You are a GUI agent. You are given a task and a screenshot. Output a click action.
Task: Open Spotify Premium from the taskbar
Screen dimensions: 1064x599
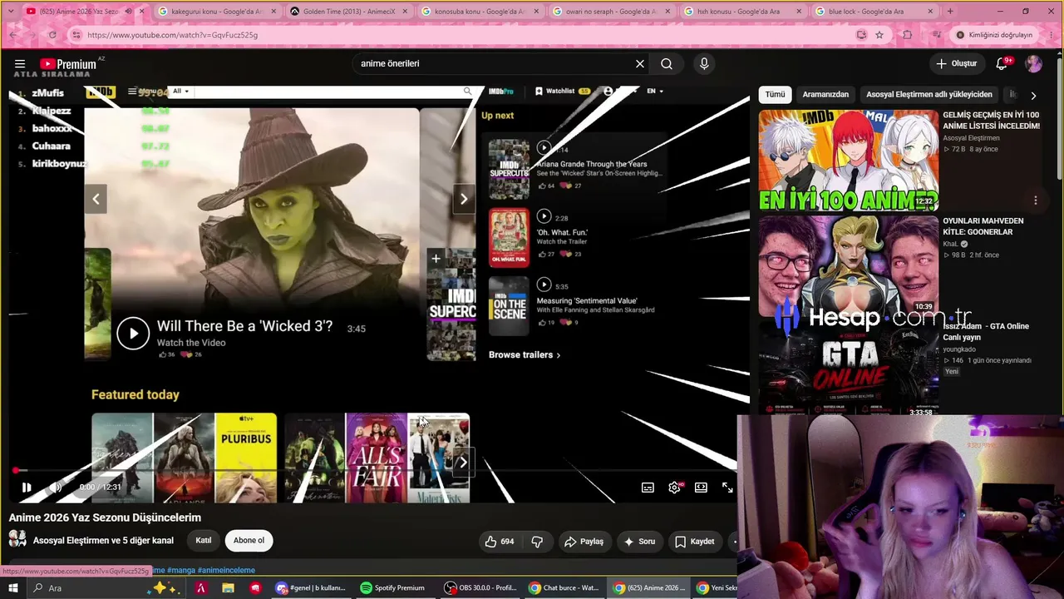pyautogui.click(x=392, y=588)
